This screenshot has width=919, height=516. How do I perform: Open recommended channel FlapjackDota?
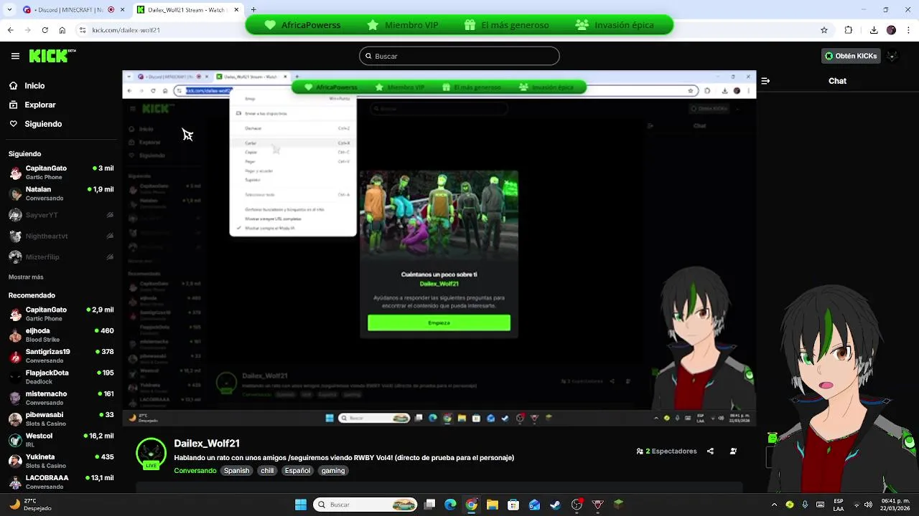click(61, 377)
